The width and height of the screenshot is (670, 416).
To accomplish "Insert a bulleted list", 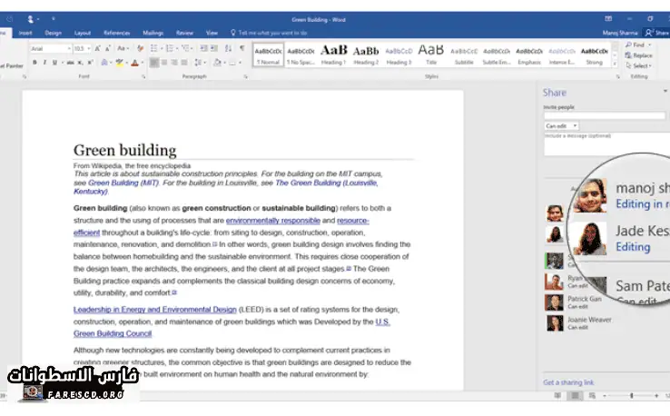I will [153, 48].
